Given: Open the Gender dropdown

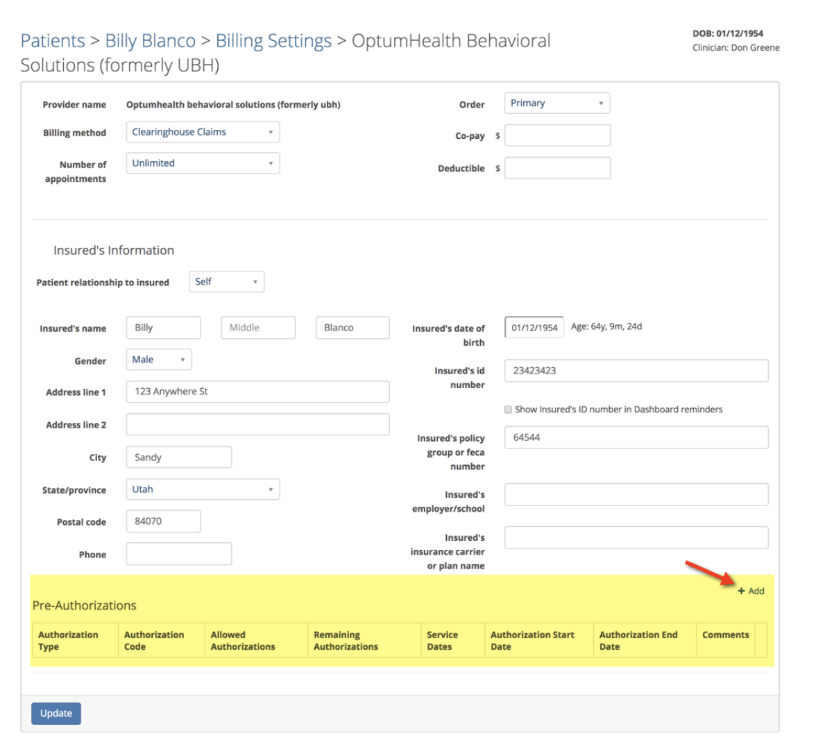Looking at the screenshot, I should pos(158,360).
